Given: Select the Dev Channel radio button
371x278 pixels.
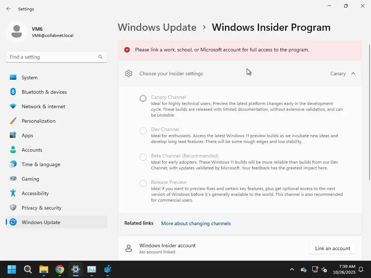Looking at the screenshot, I should pos(143,130).
